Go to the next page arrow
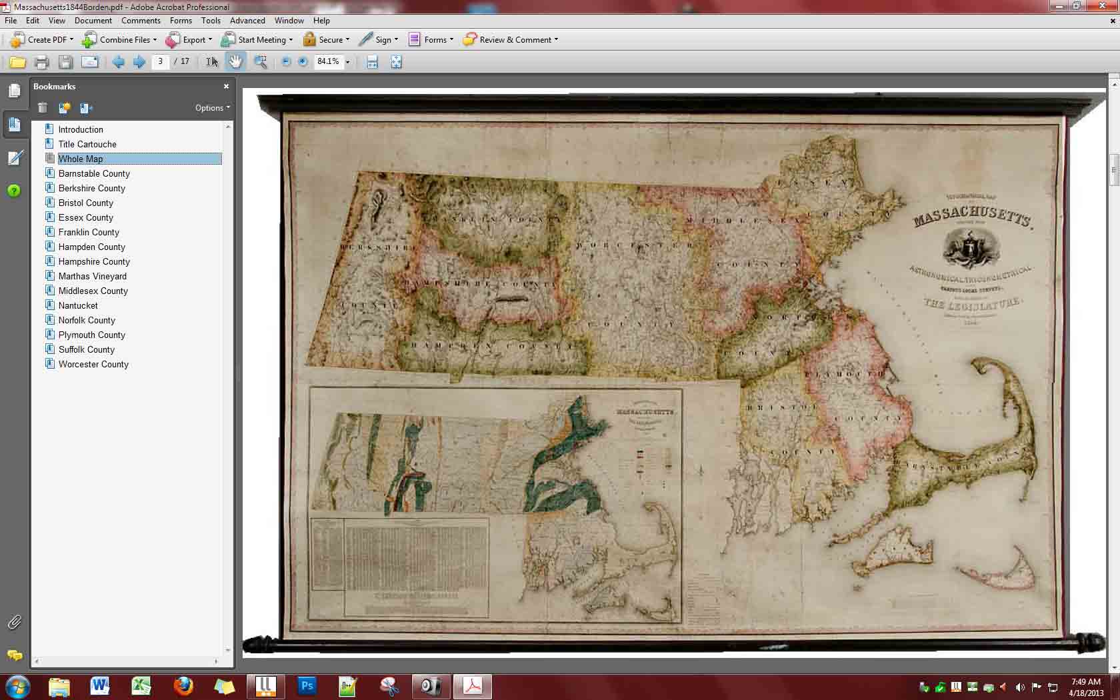Viewport: 1120px width, 700px height. click(139, 62)
